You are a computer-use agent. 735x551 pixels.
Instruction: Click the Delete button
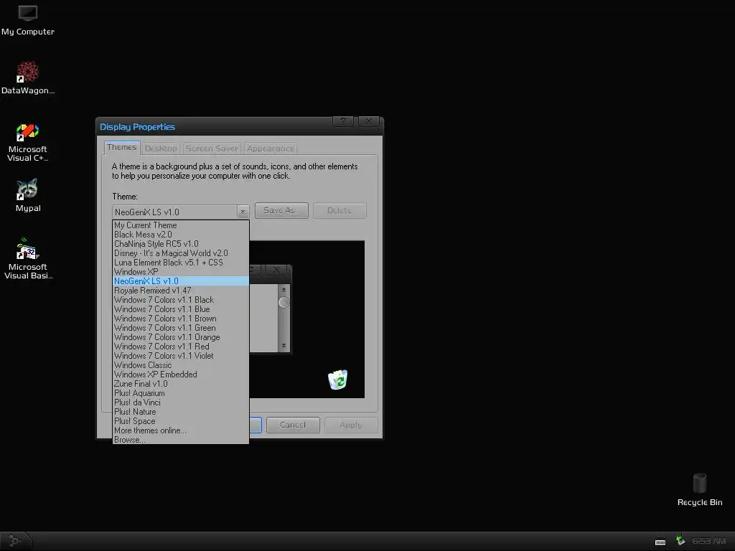coord(340,210)
